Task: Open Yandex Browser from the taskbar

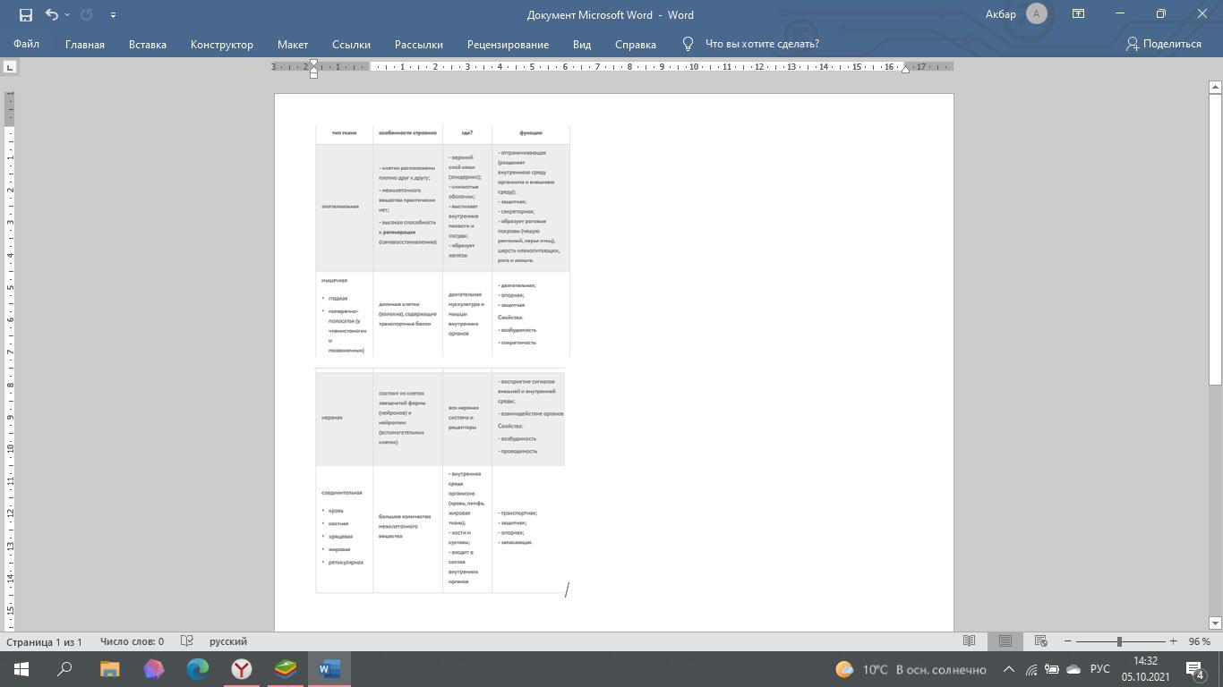Action: 242,669
